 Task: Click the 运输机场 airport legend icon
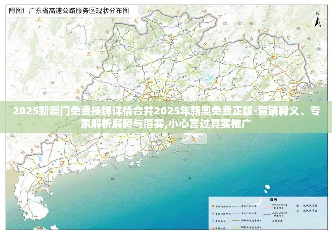point(213,228)
